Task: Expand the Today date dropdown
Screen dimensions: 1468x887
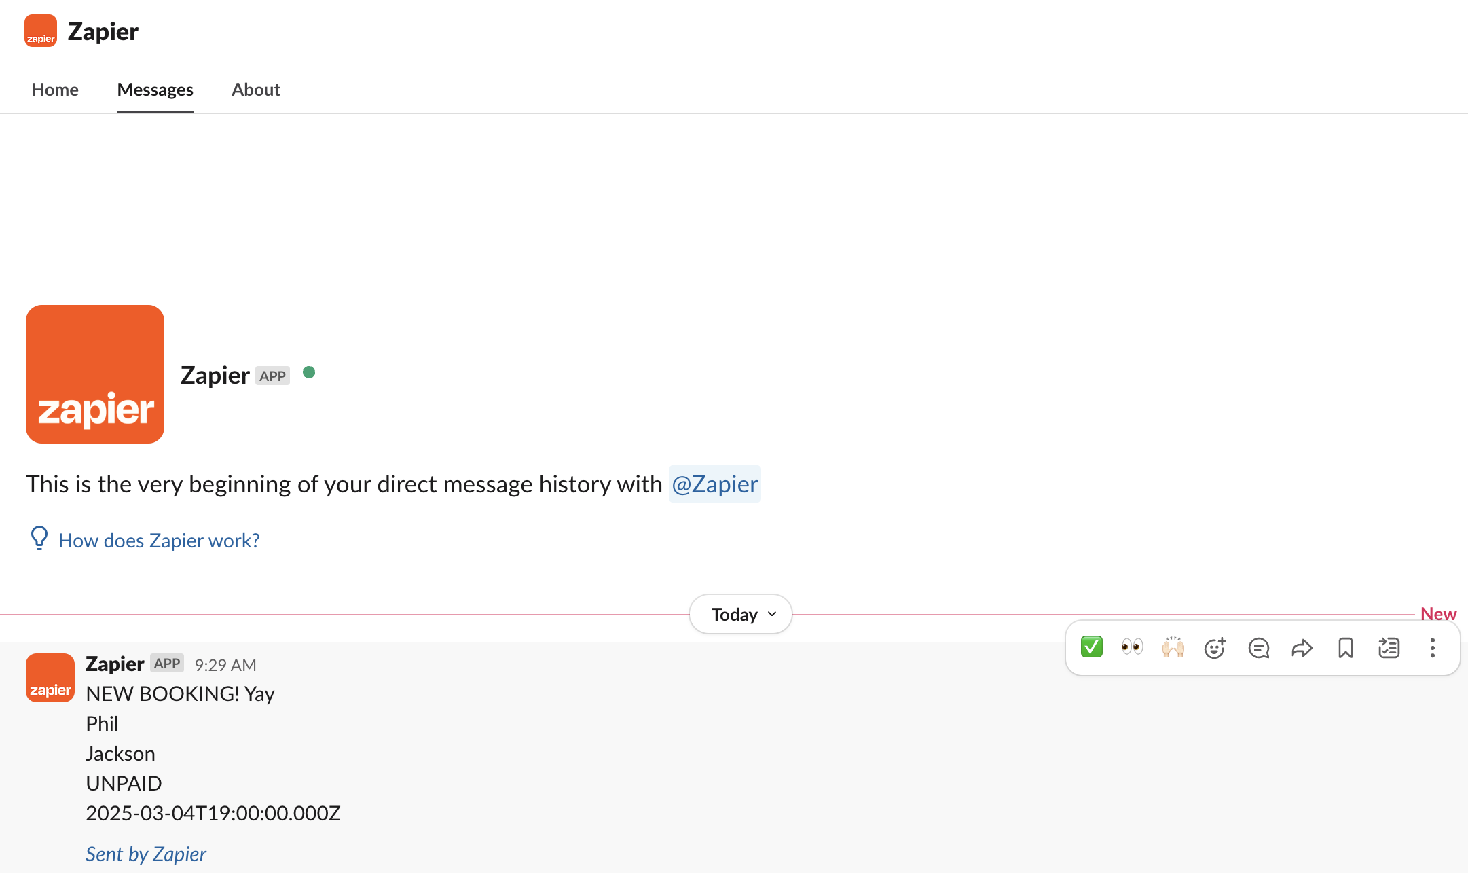Action: point(741,615)
